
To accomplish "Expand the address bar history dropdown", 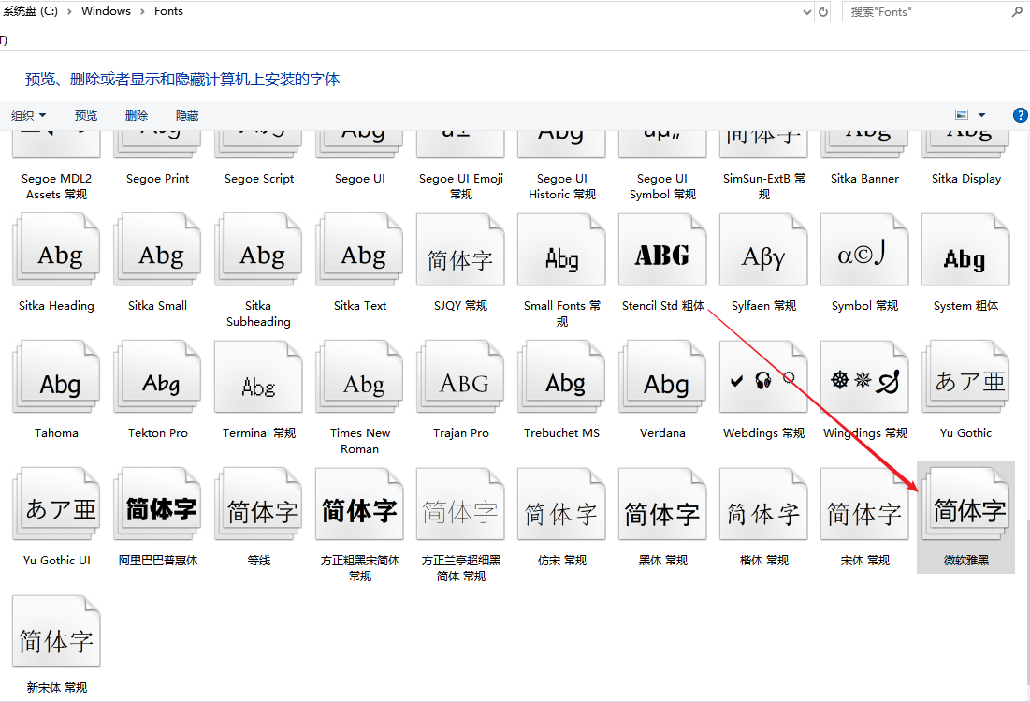I will coord(807,12).
